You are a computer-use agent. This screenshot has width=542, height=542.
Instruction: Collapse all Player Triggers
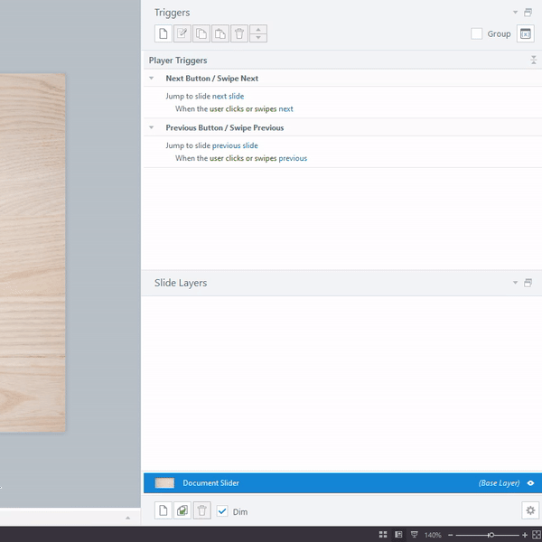point(533,61)
